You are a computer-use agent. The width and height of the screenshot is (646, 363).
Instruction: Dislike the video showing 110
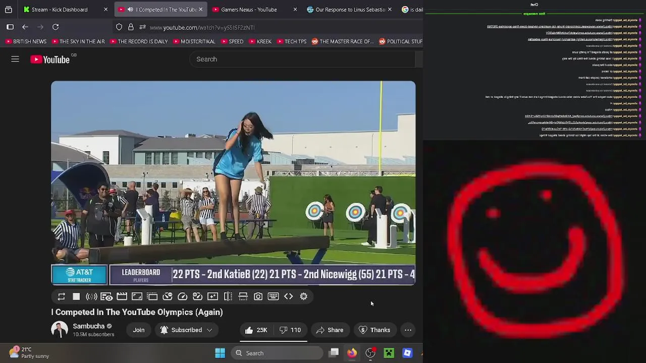pyautogui.click(x=291, y=330)
